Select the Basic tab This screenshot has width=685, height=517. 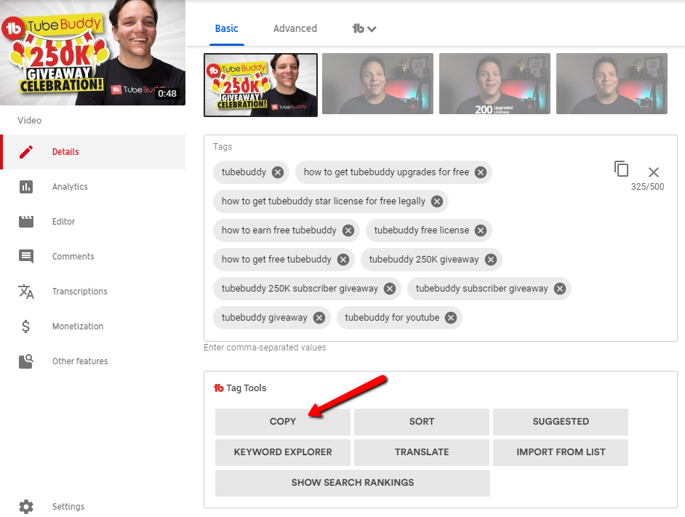pyautogui.click(x=226, y=29)
